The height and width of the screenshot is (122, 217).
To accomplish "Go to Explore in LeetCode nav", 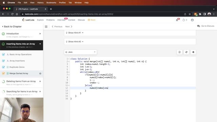I will pyautogui.click(x=40, y=20).
